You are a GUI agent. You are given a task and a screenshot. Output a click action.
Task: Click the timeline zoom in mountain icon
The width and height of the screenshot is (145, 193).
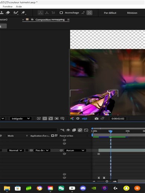point(115,181)
